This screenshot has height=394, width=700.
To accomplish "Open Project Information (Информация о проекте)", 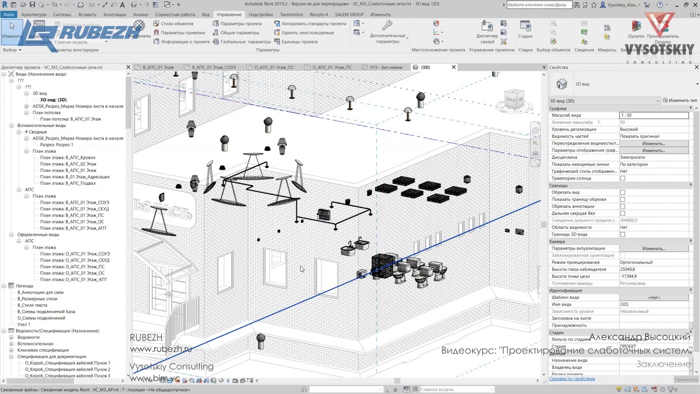I will 181,42.
